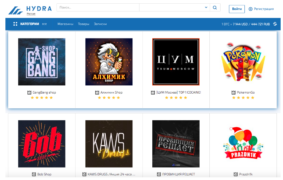
Task: Click the Hydra logo icon
Action: pyautogui.click(x=16, y=10)
